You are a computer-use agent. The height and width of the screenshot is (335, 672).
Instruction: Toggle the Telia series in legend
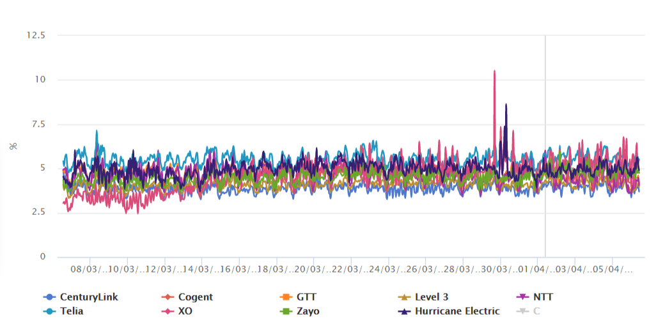click(x=63, y=311)
